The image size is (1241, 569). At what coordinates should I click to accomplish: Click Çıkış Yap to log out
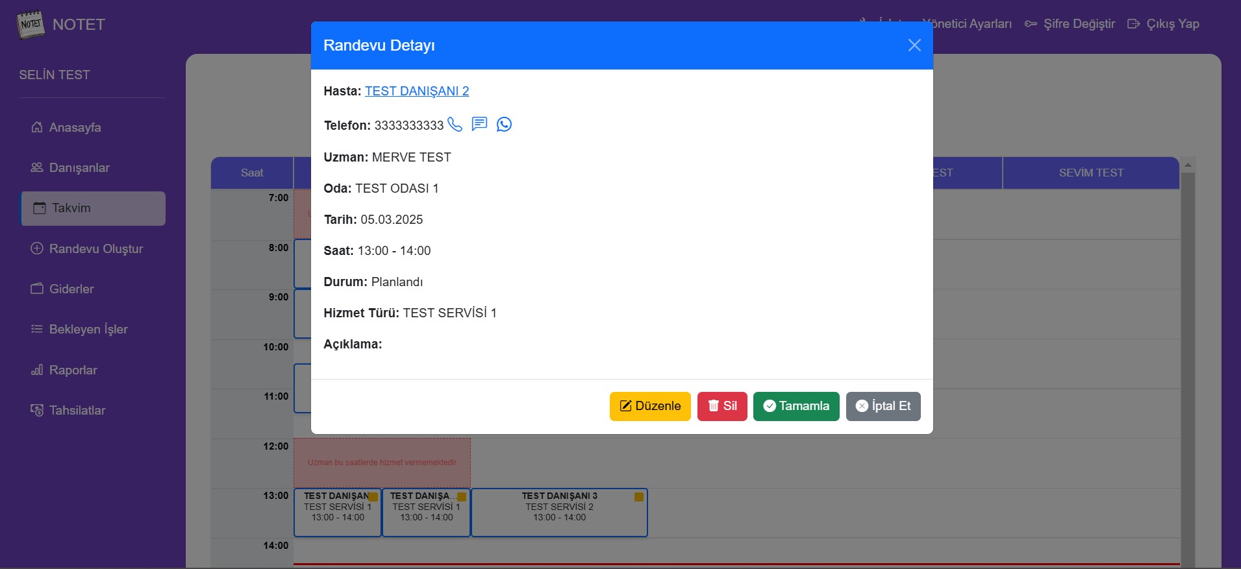(x=1164, y=24)
